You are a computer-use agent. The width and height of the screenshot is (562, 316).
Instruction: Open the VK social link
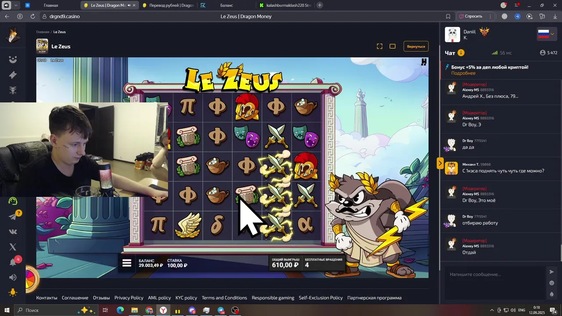click(x=13, y=232)
